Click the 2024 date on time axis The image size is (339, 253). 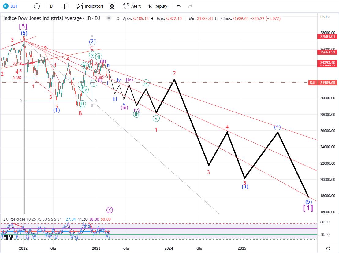pyautogui.click(x=169, y=248)
